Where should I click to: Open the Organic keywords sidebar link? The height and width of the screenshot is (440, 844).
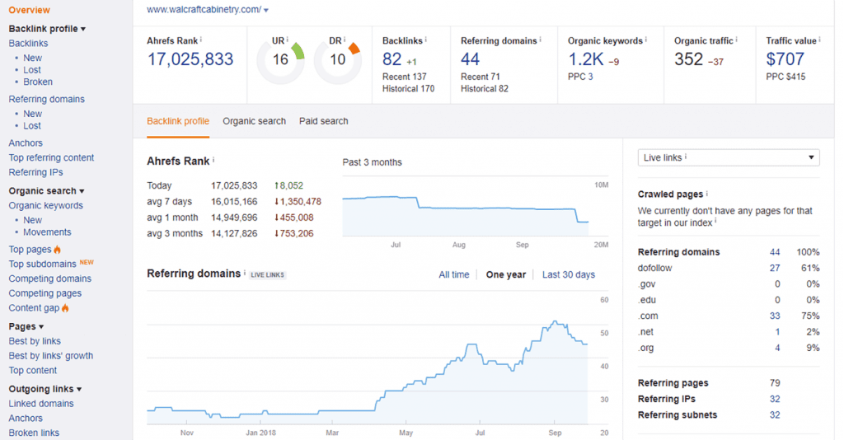pyautogui.click(x=46, y=205)
